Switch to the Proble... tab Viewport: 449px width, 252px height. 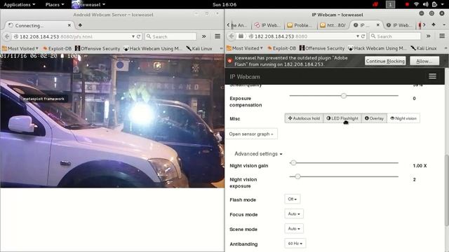[x=300, y=25]
